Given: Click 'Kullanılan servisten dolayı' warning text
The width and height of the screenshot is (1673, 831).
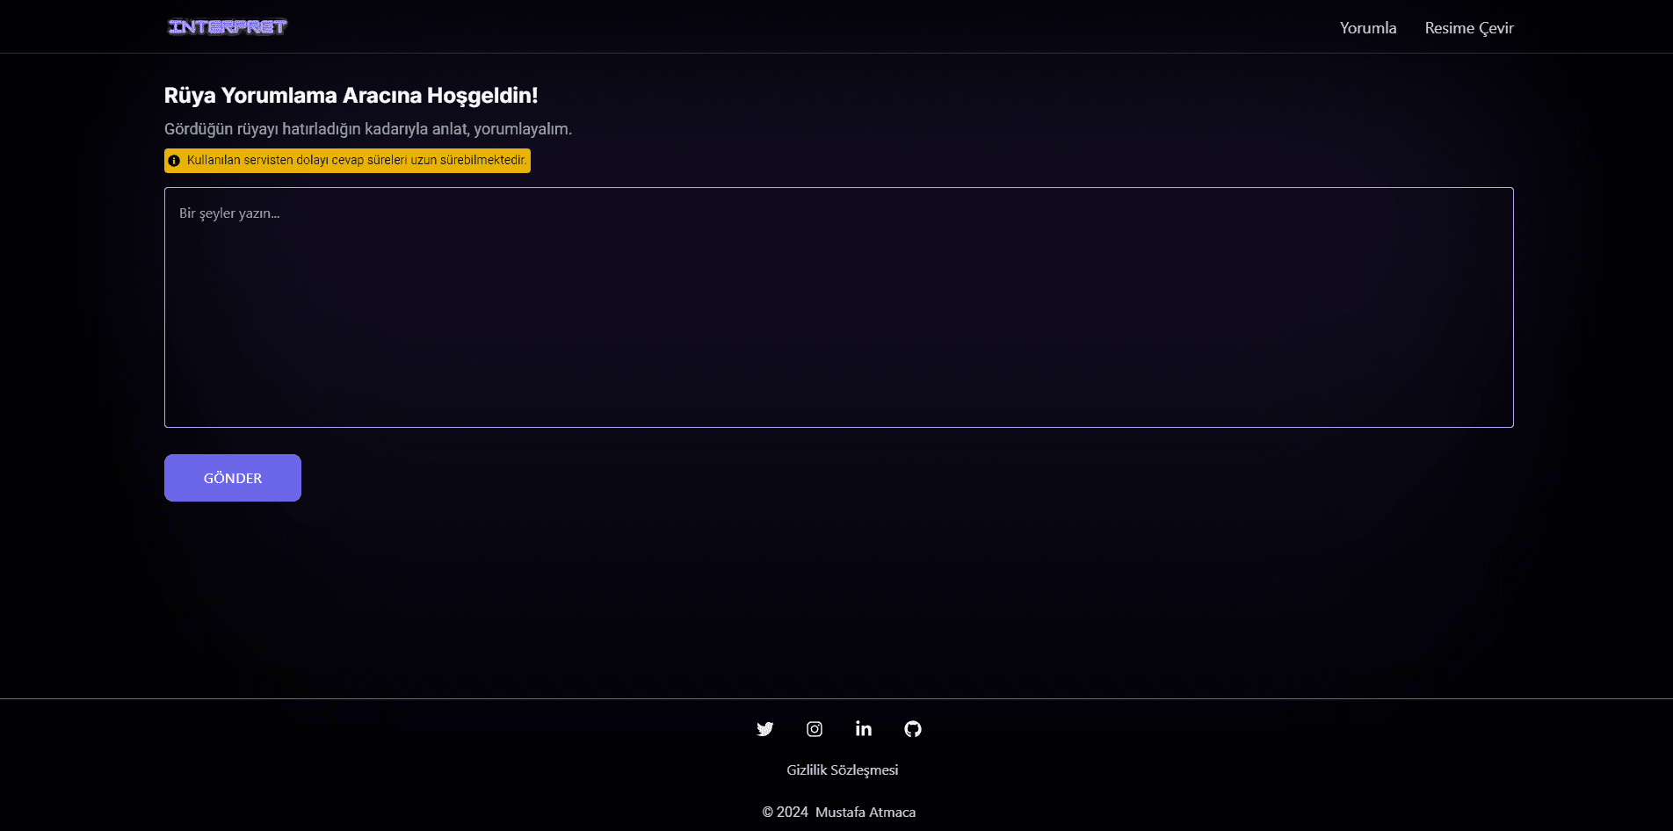Looking at the screenshot, I should [x=257, y=161].
